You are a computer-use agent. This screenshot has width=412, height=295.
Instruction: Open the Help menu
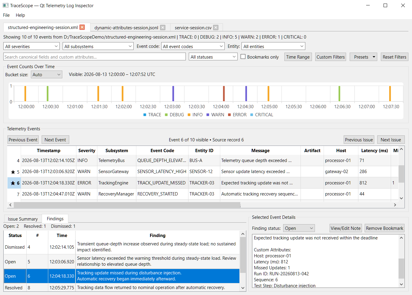click(20, 15)
